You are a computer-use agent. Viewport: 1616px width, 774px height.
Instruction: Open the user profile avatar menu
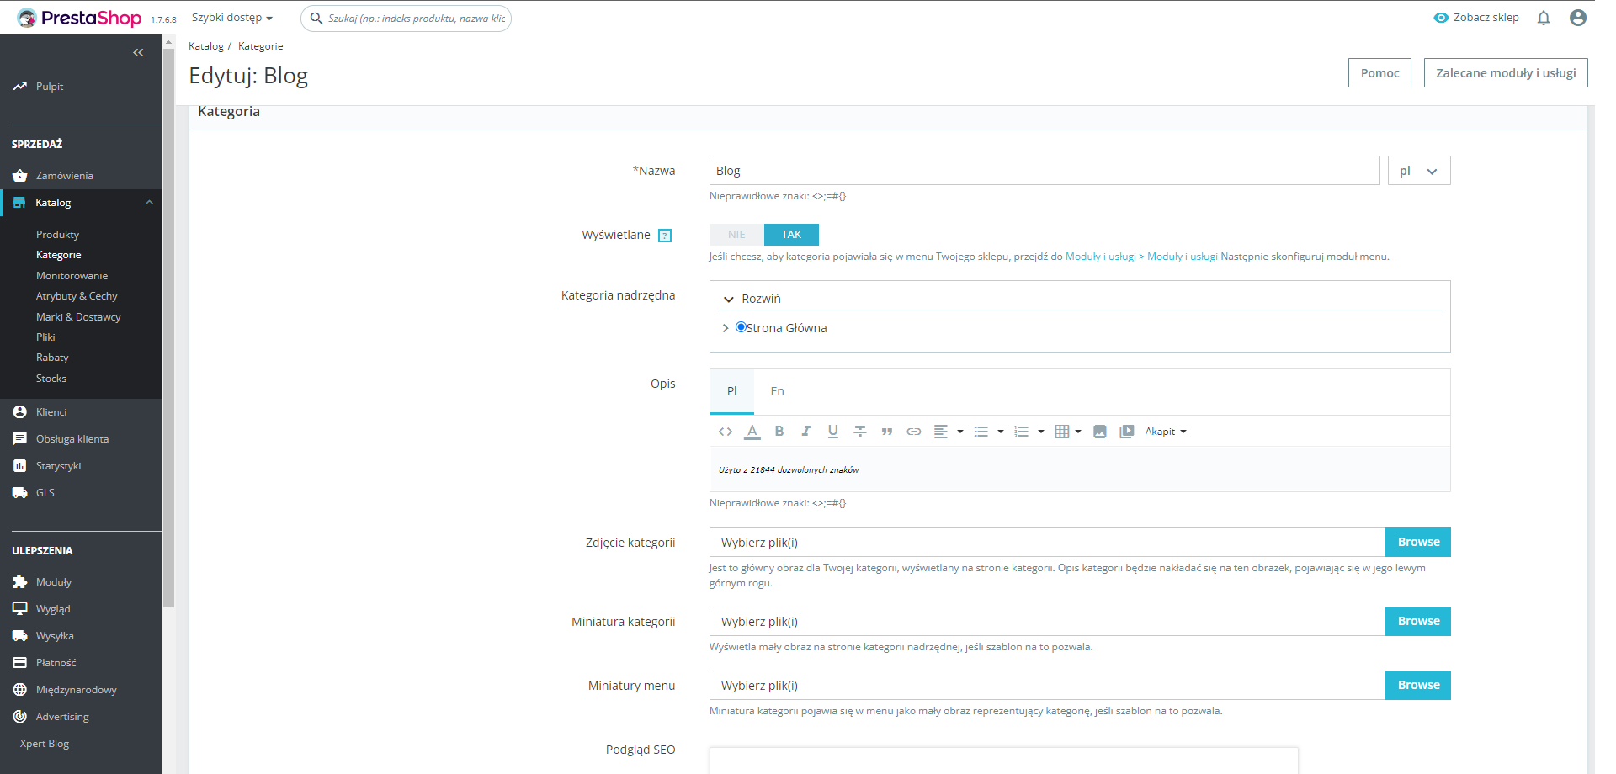coord(1578,18)
